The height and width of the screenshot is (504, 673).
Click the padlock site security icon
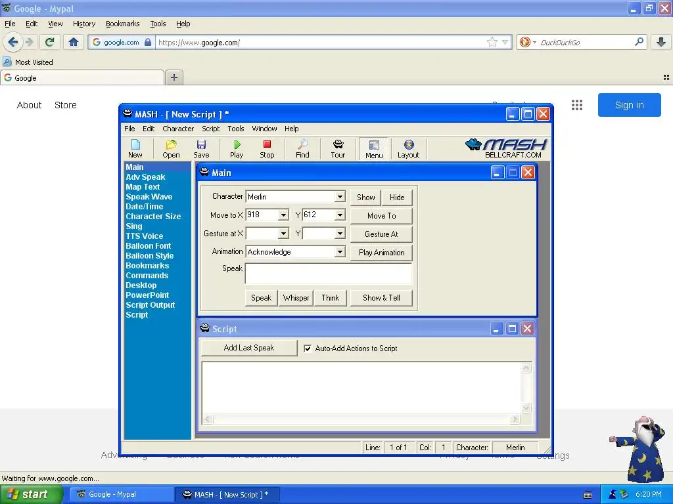148,42
